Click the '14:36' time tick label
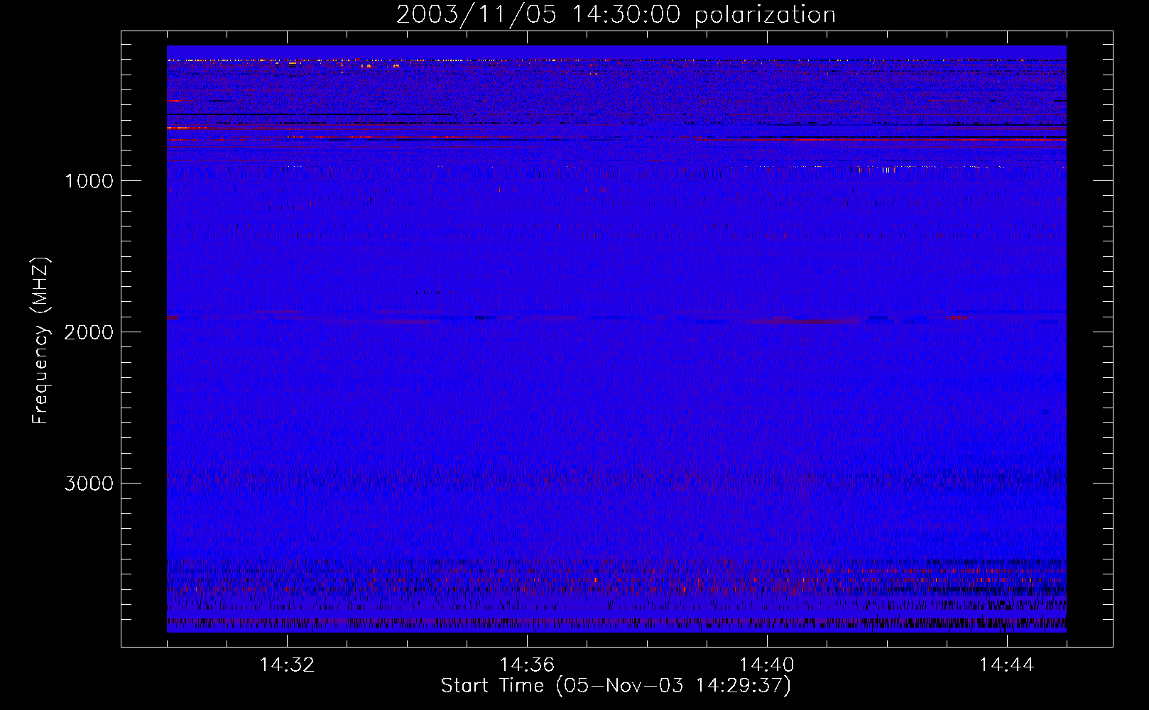Image resolution: width=1149 pixels, height=710 pixels. point(527,665)
